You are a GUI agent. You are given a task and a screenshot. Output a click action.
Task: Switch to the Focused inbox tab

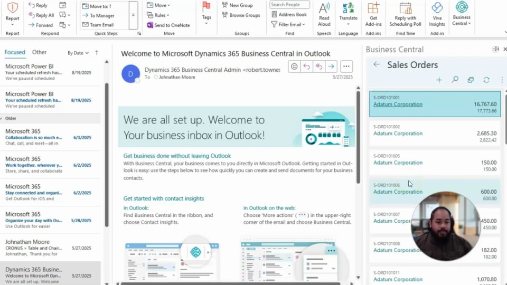coord(15,52)
